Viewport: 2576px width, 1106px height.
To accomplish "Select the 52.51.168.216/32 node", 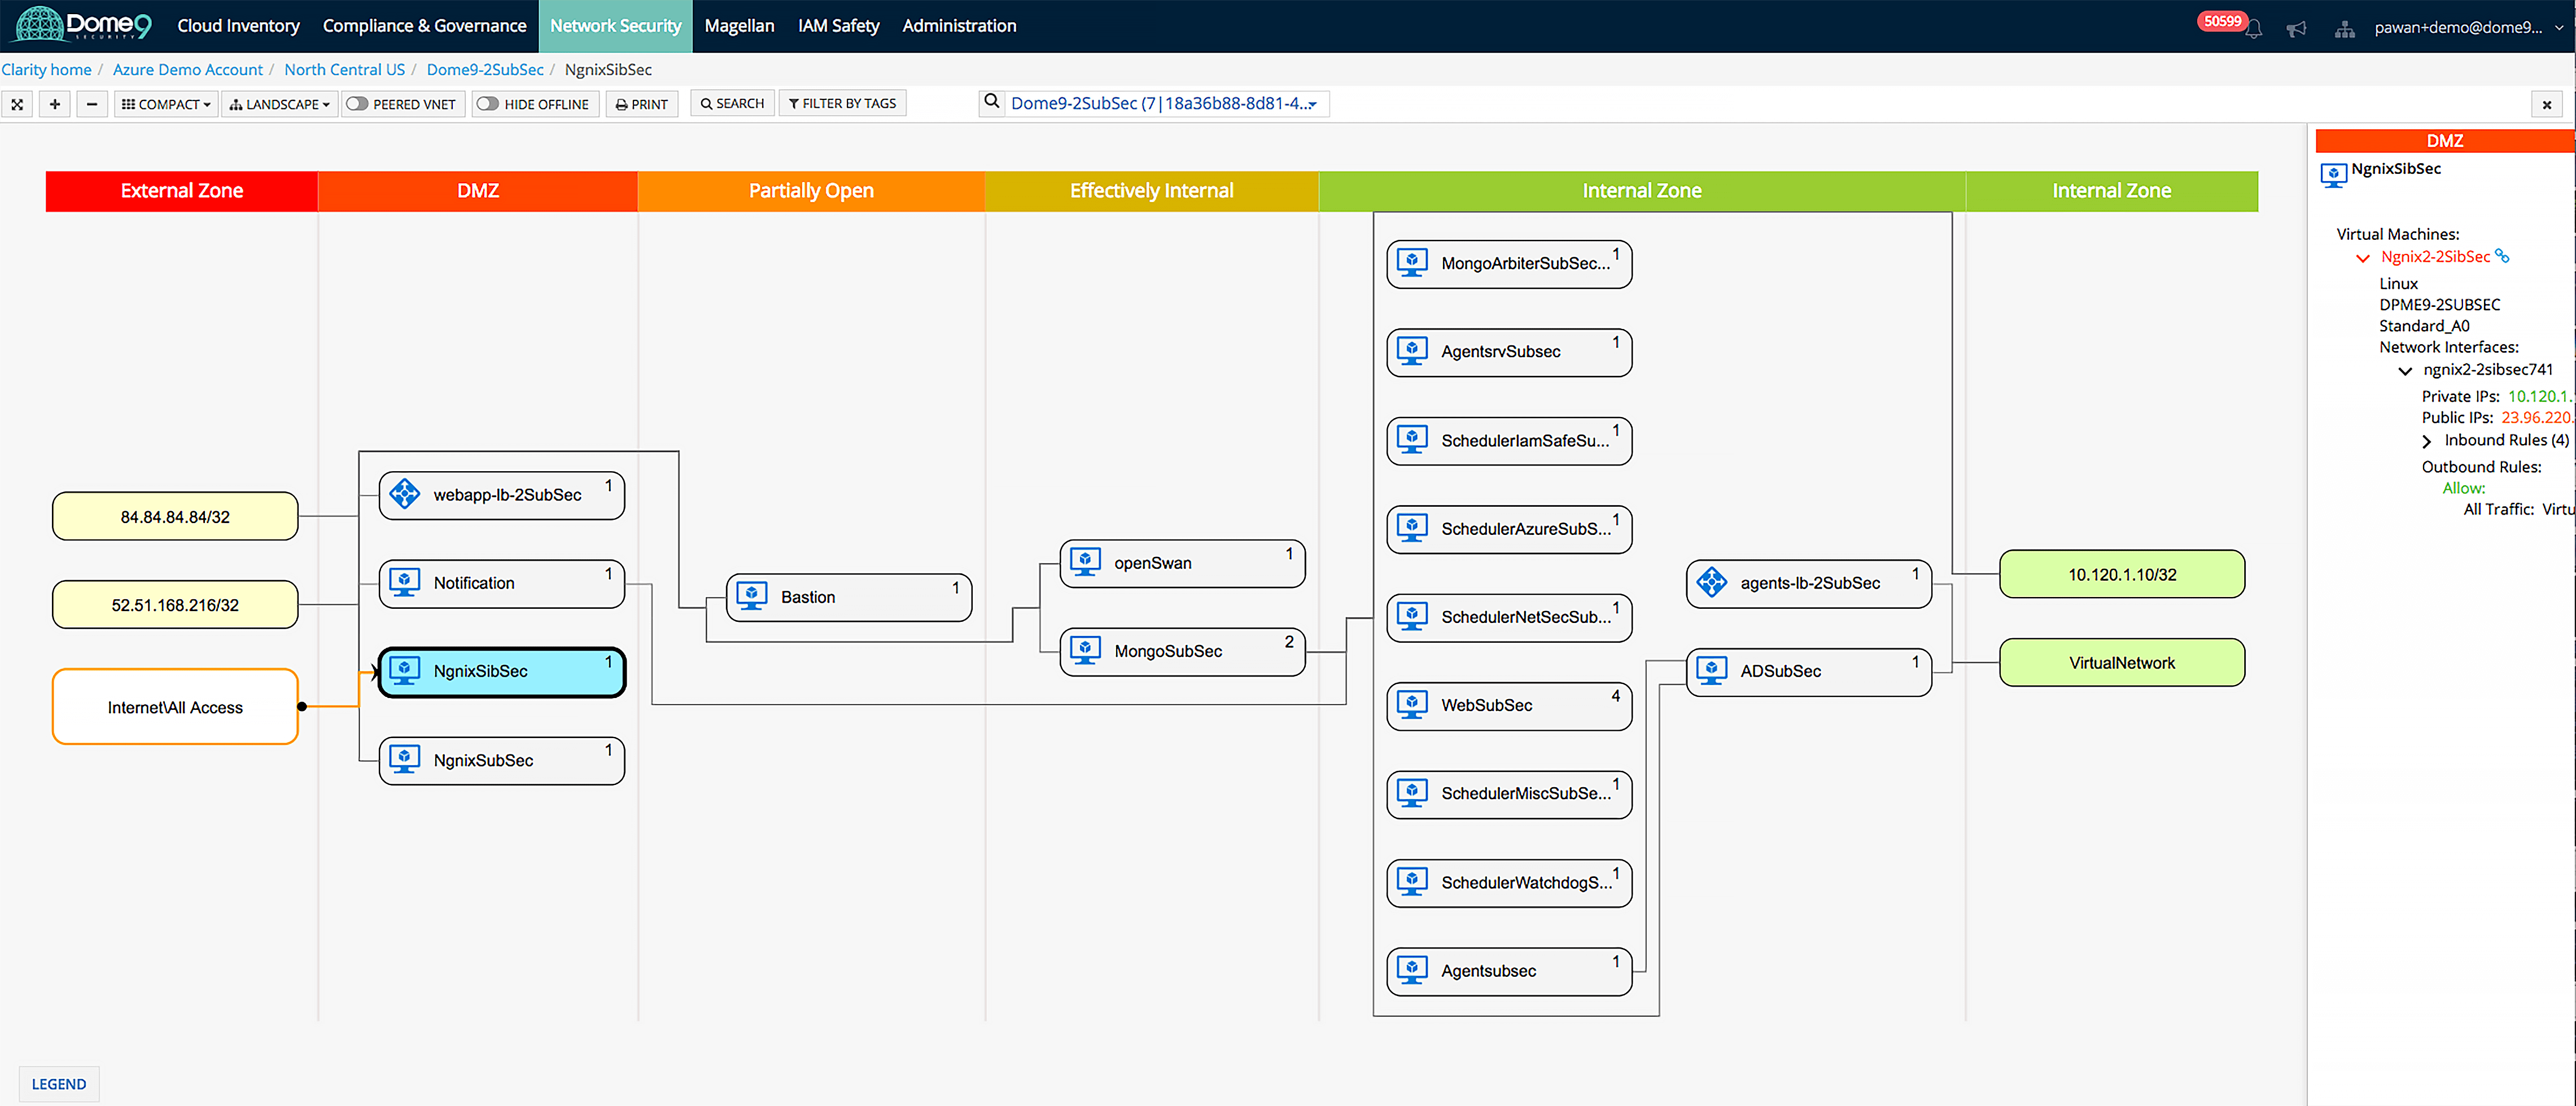I will click(175, 604).
